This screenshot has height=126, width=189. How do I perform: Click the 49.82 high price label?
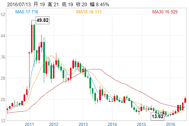click(43, 20)
